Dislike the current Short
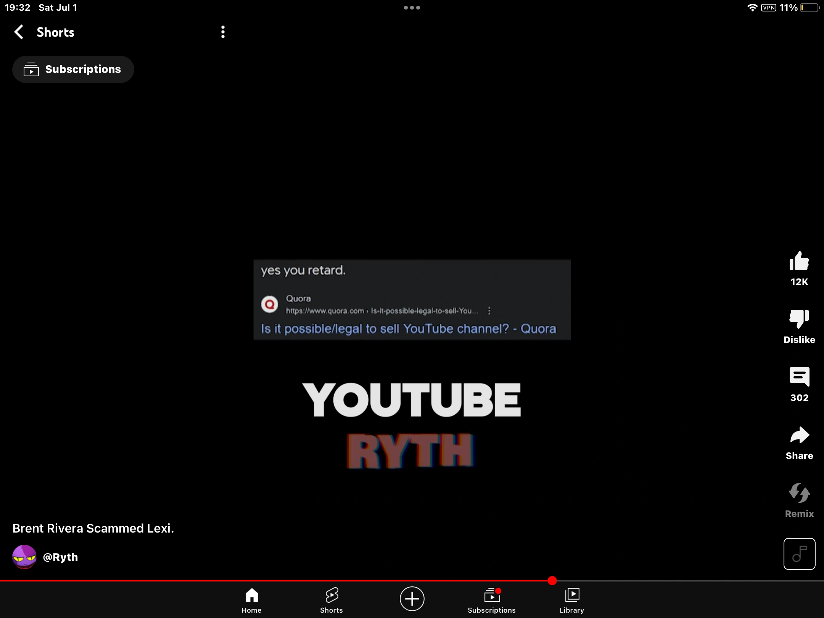 (x=799, y=319)
